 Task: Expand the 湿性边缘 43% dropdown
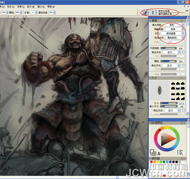coord(55,12)
